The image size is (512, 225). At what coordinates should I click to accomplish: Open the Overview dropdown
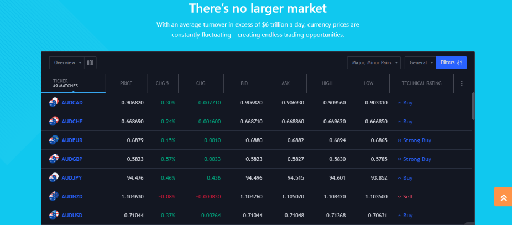tap(66, 63)
